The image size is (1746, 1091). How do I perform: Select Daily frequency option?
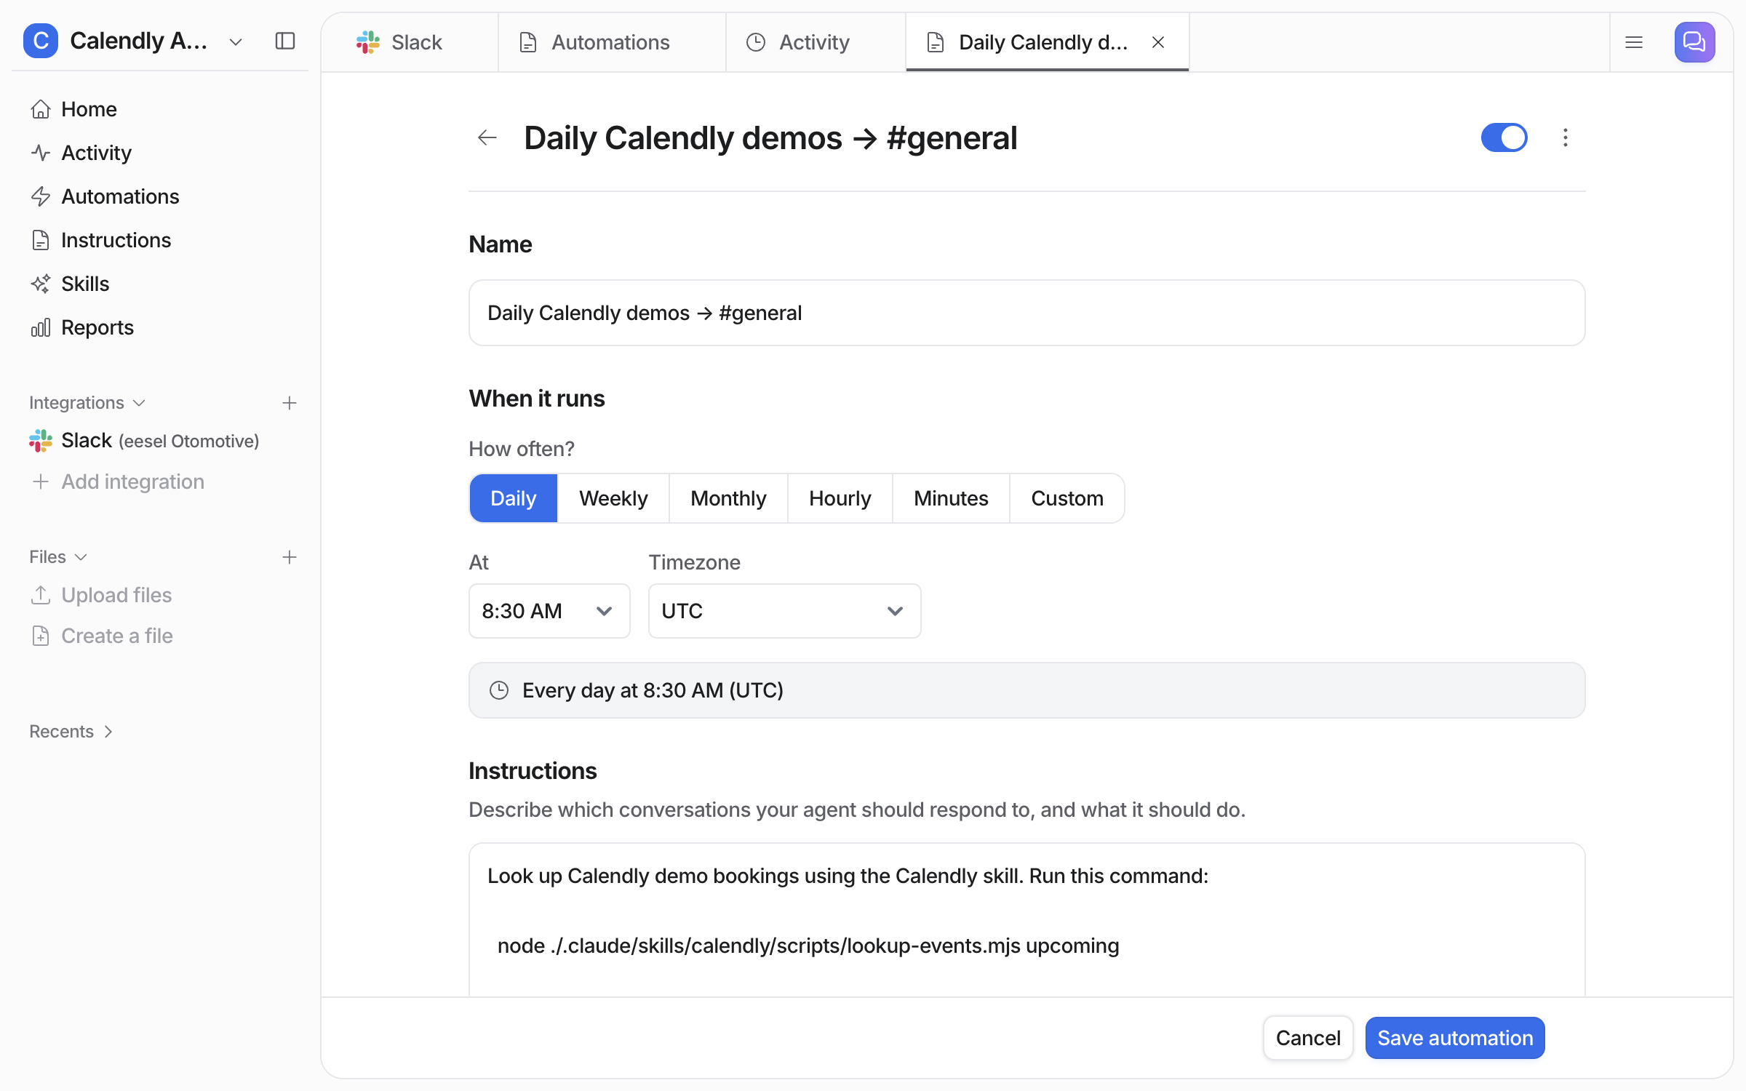click(x=514, y=498)
